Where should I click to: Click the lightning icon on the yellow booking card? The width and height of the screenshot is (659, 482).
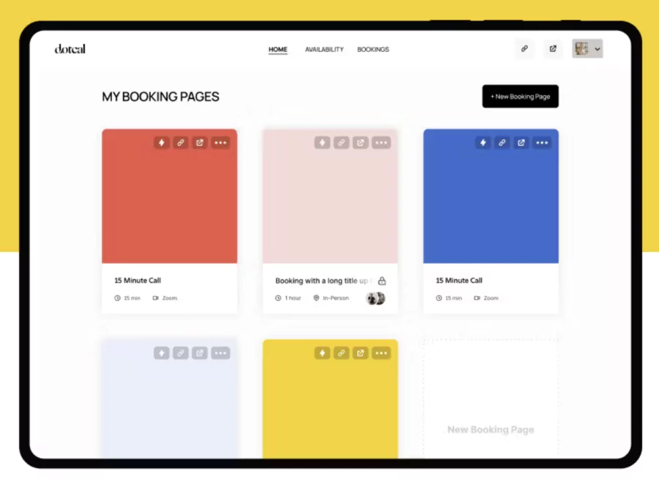322,353
